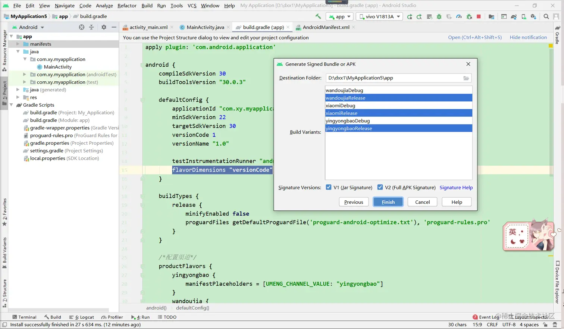Click the target locate icon in Project panel
This screenshot has width=564, height=329.
click(x=82, y=27)
